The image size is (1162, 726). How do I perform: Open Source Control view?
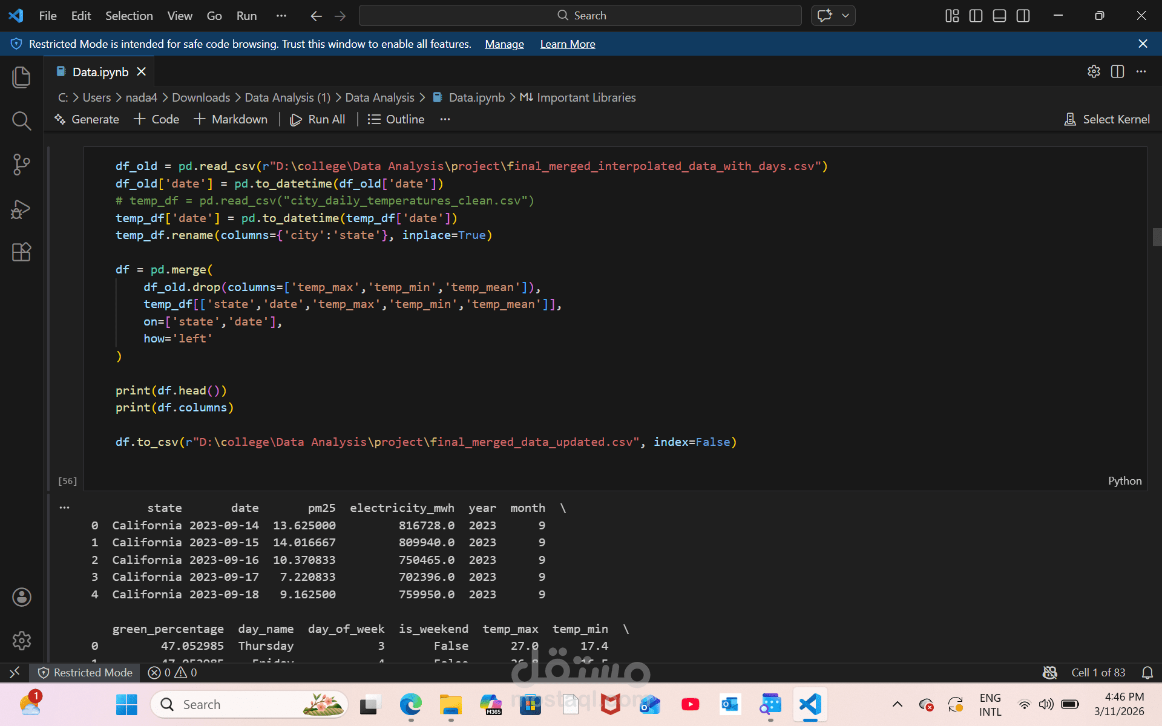click(21, 164)
